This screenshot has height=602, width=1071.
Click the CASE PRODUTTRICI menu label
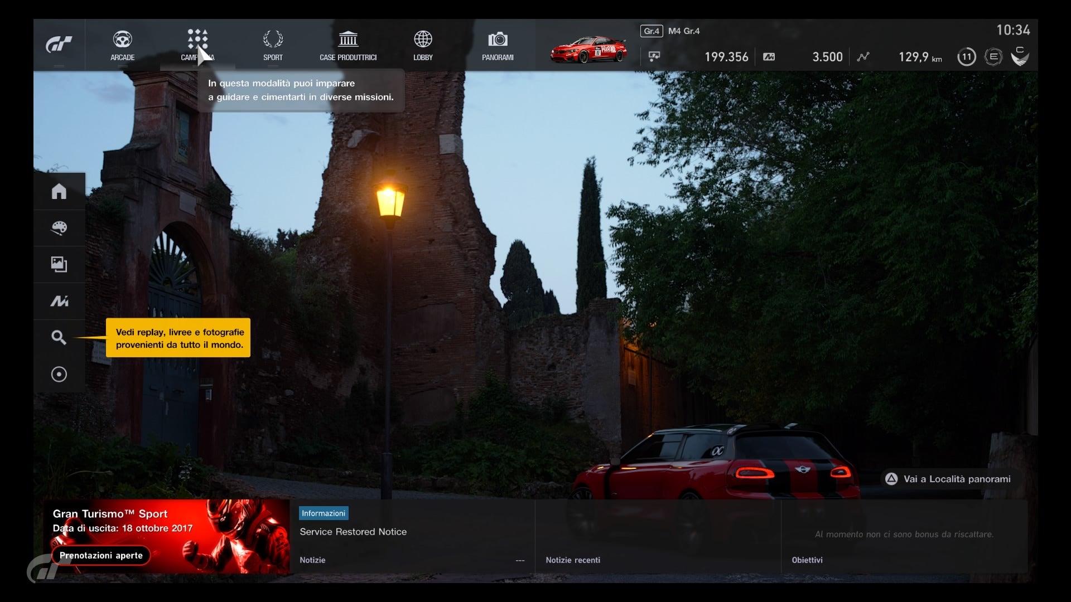[348, 57]
